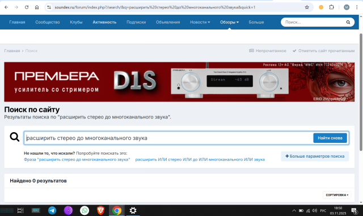The width and height of the screenshot is (363, 216).
Task: Open the purple circular app in taskbar
Action: click(x=68, y=210)
